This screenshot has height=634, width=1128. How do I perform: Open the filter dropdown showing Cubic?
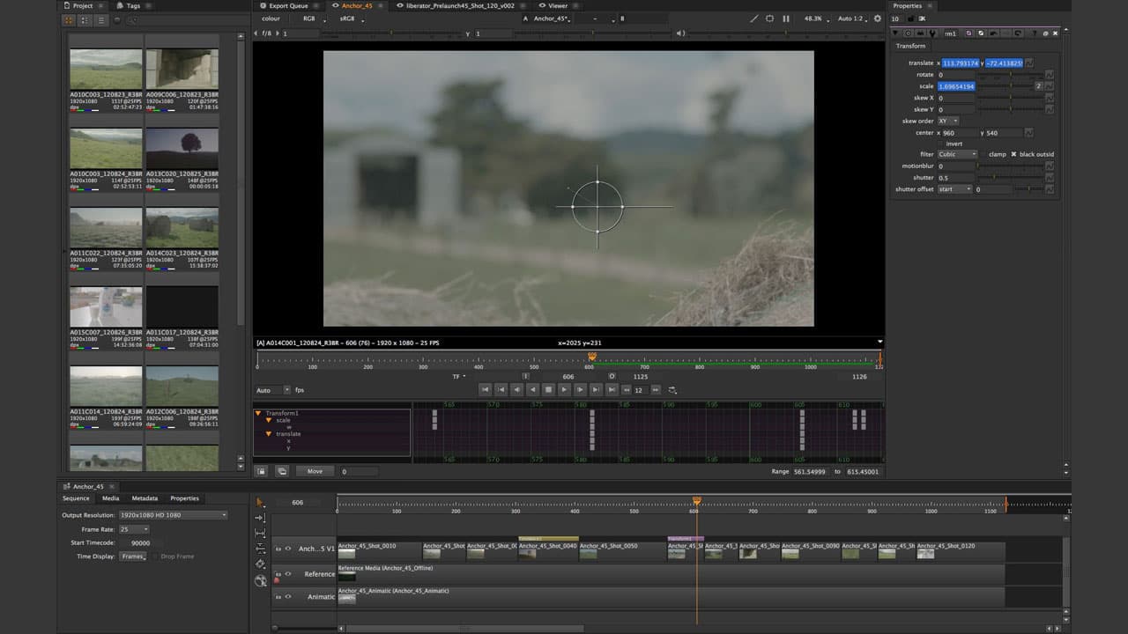click(x=957, y=154)
